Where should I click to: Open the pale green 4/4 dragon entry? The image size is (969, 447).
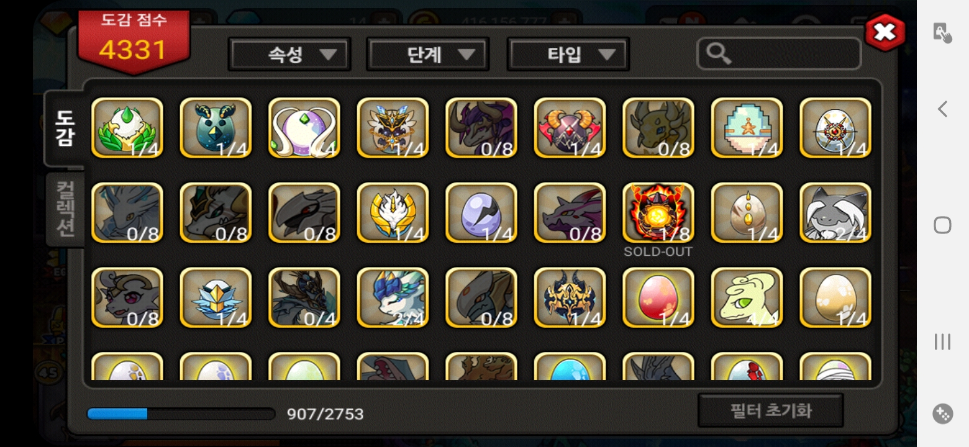[x=747, y=297]
